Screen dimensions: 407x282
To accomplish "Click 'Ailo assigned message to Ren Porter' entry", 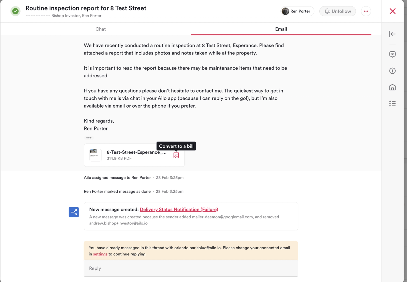I will pos(117,178).
